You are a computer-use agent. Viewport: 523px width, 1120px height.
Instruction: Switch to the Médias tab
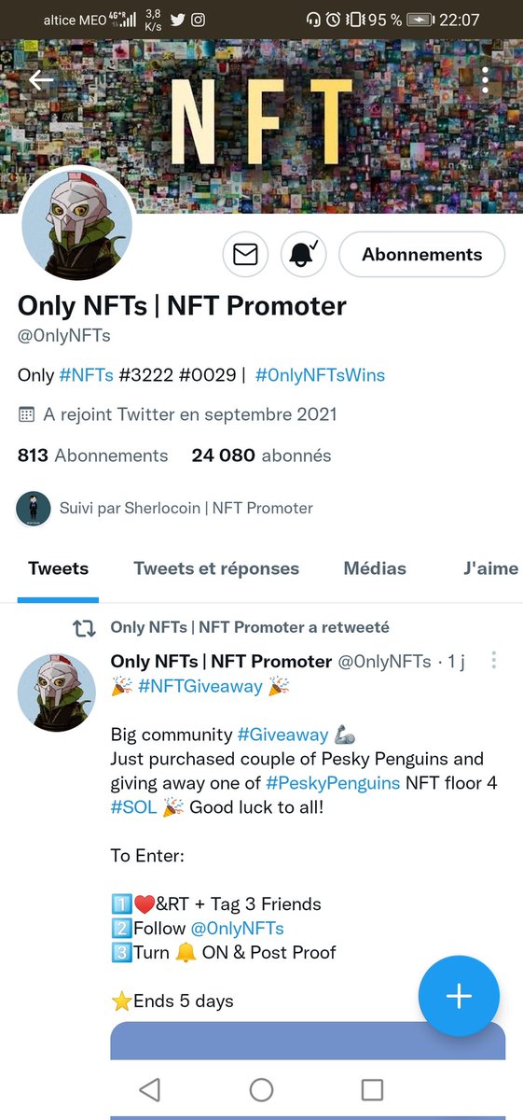tap(375, 568)
